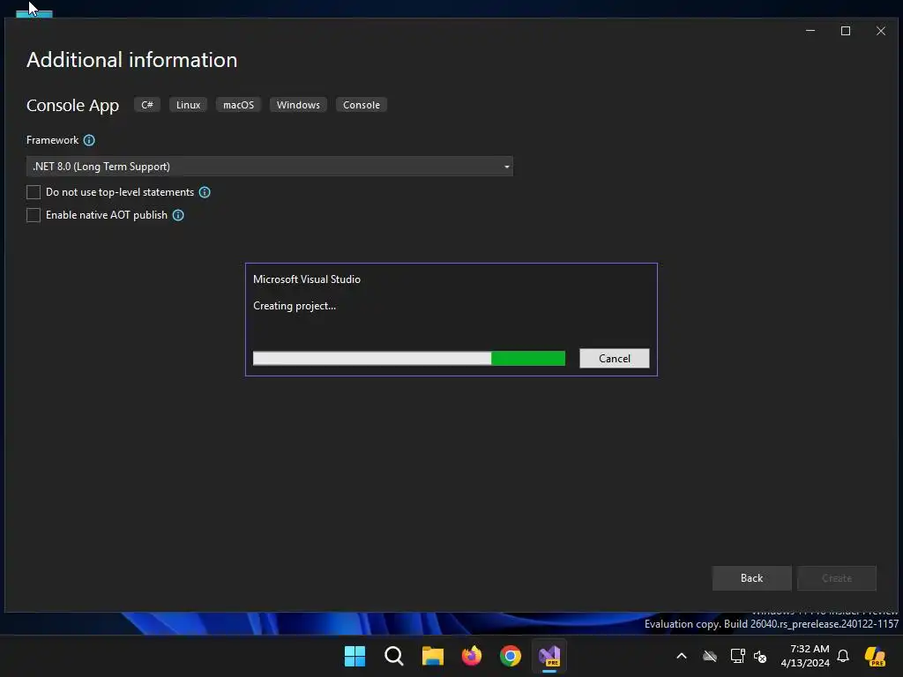Maximize the Visual Studio window
The height and width of the screenshot is (677, 903).
(x=846, y=31)
